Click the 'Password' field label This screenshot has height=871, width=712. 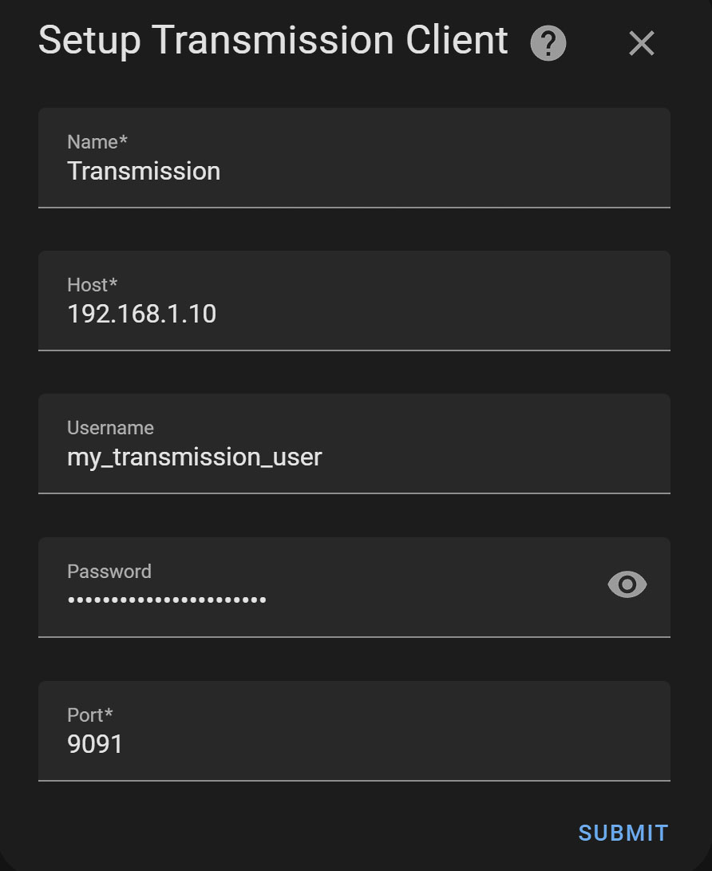click(109, 572)
